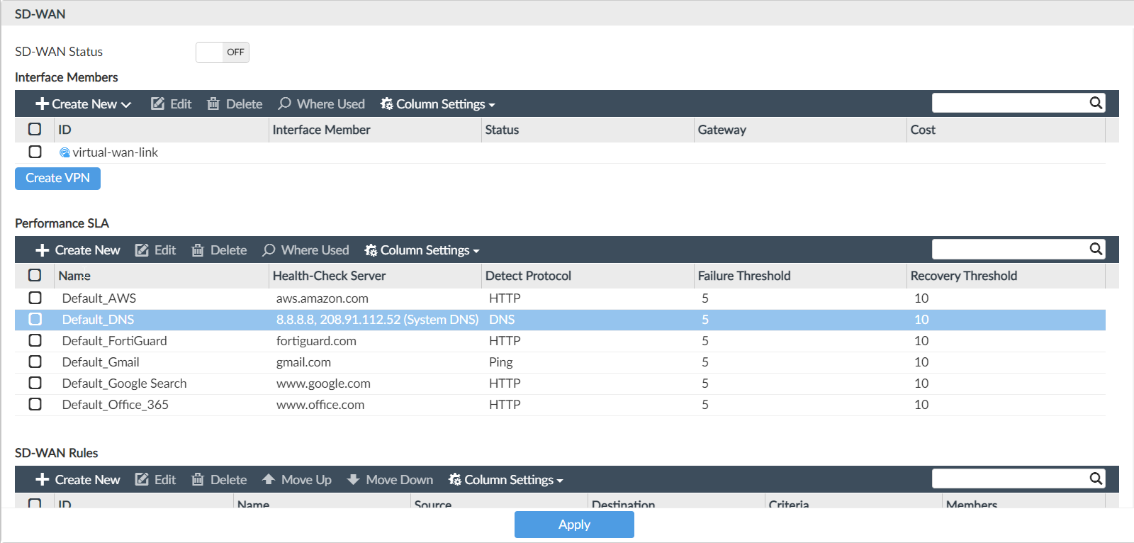The height and width of the screenshot is (543, 1134).
Task: Tick the virtual-wan-link row checkbox
Action: click(x=35, y=152)
